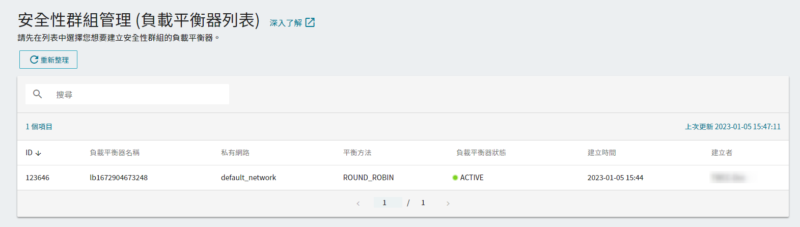Click the 平衡方法 column header
Screen dimensions: 800x227
[357, 153]
